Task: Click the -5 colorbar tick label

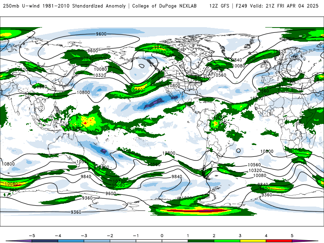Action: 32,236
